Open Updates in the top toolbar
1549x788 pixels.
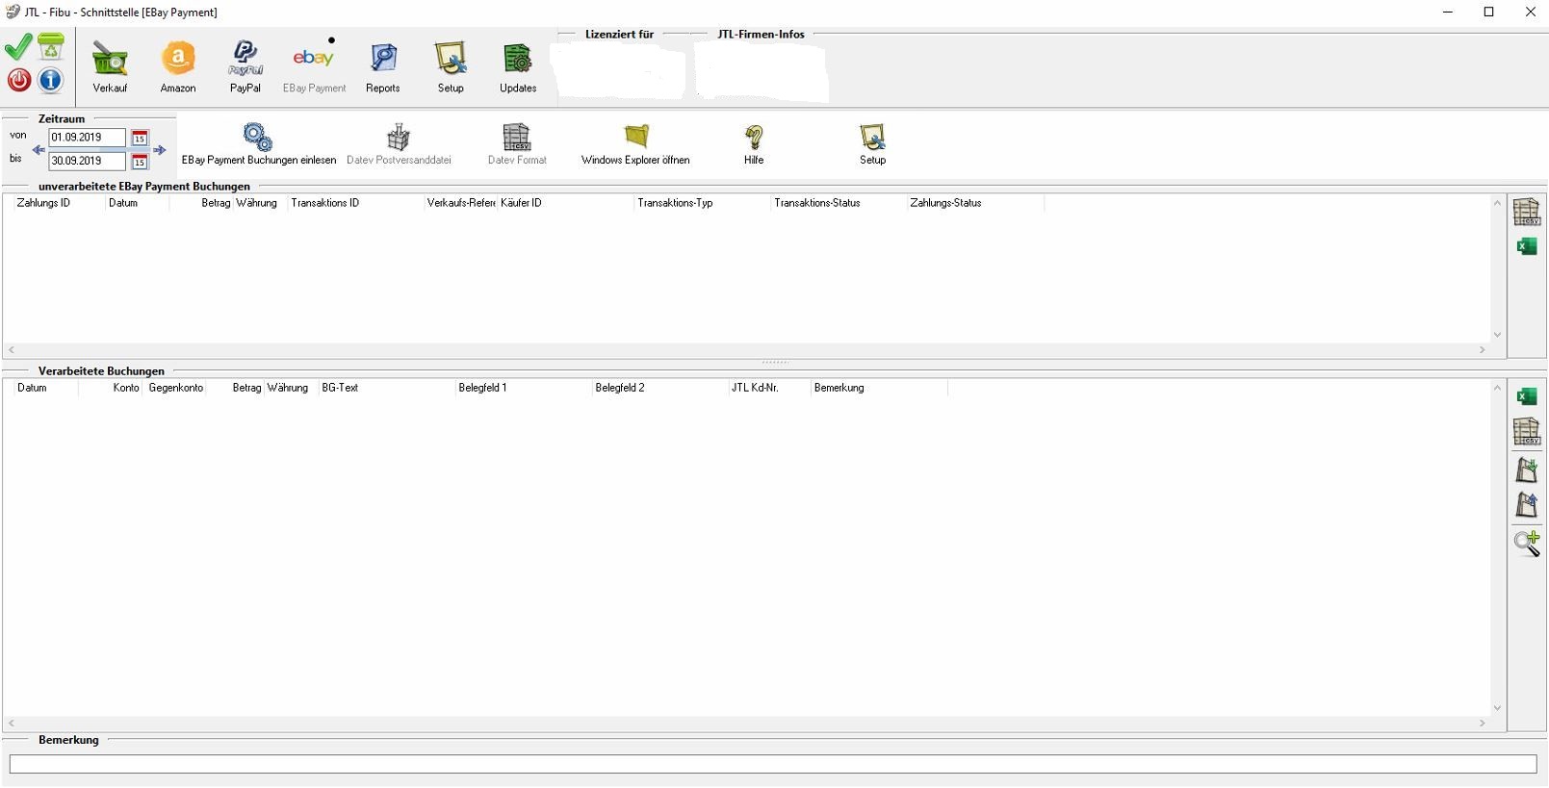517,66
